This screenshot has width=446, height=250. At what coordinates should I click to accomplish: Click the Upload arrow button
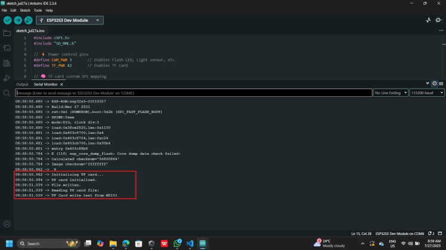(x=18, y=20)
